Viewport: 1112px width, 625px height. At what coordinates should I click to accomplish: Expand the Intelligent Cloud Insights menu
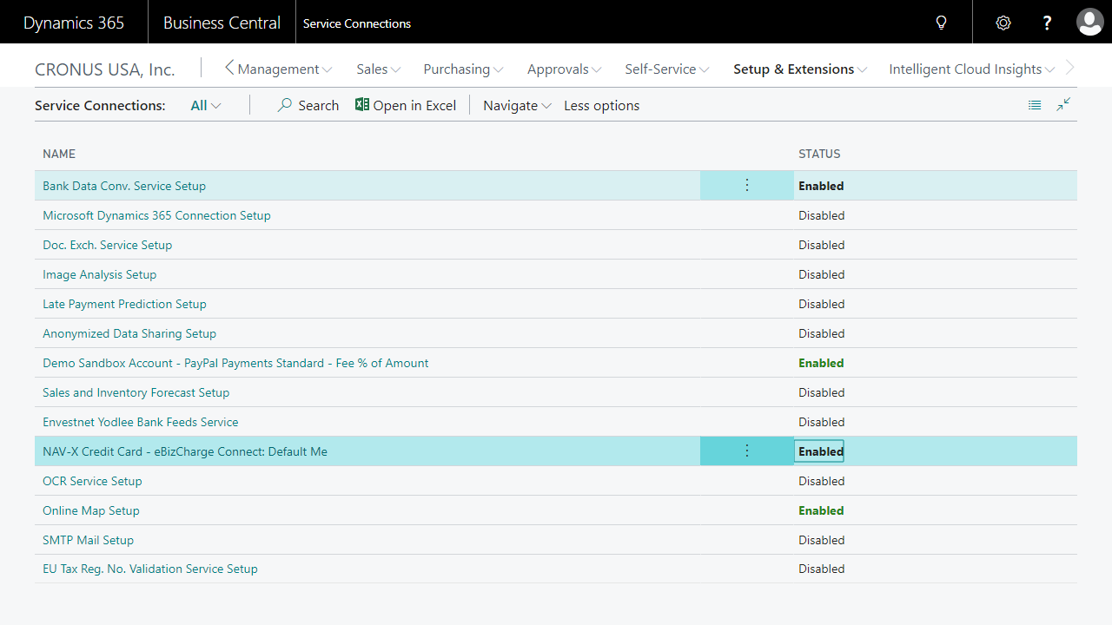(972, 69)
